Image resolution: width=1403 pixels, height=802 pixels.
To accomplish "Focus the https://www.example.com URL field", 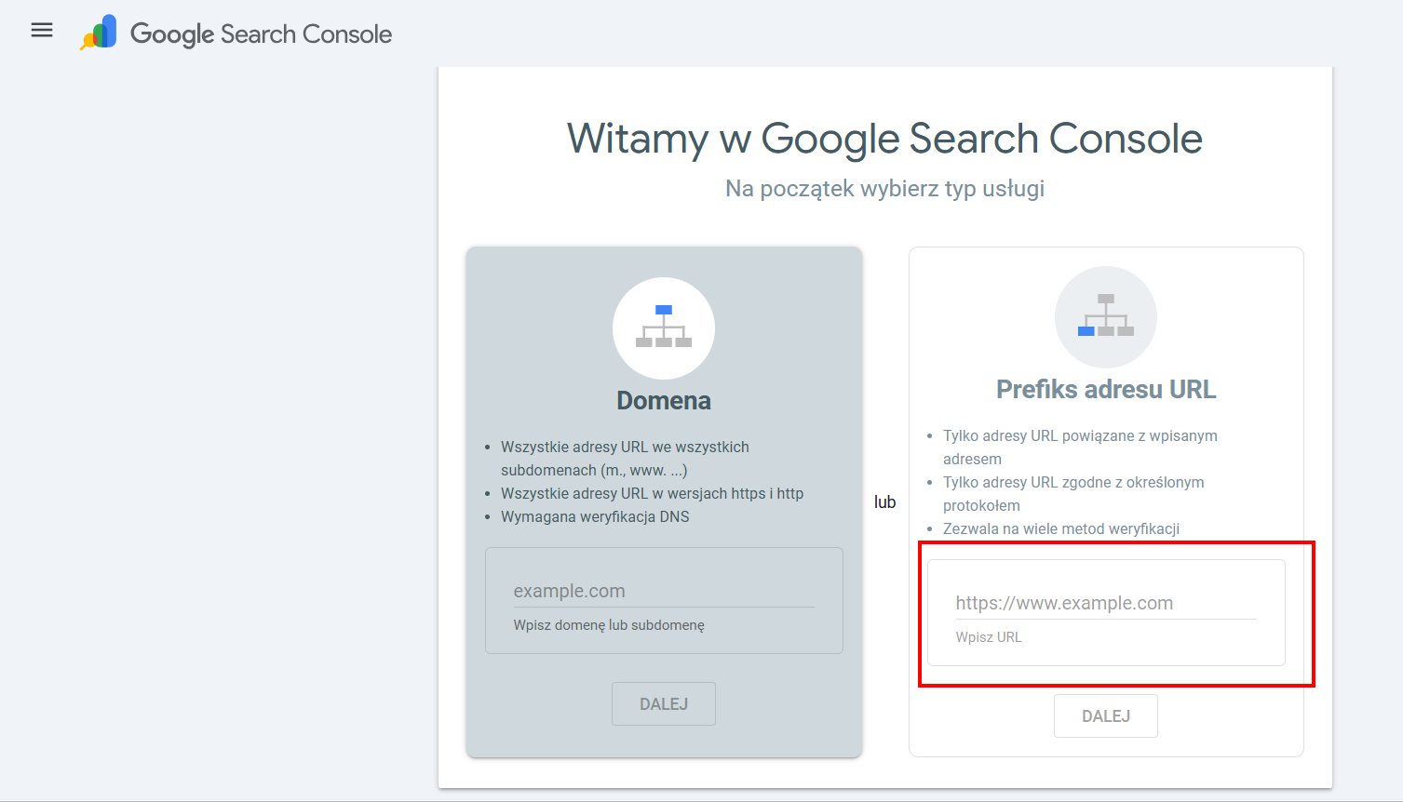I will pyautogui.click(x=1105, y=603).
